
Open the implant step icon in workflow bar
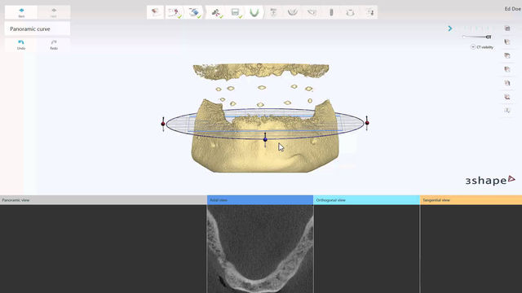(331, 13)
